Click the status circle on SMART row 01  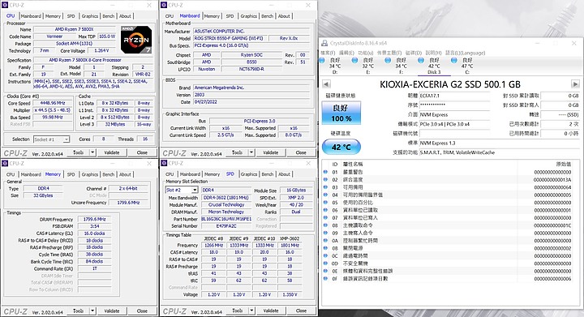pyautogui.click(x=325, y=172)
